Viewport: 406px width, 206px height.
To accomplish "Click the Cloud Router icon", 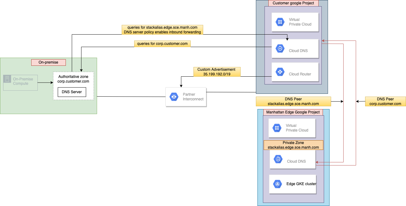I will click(280, 72).
